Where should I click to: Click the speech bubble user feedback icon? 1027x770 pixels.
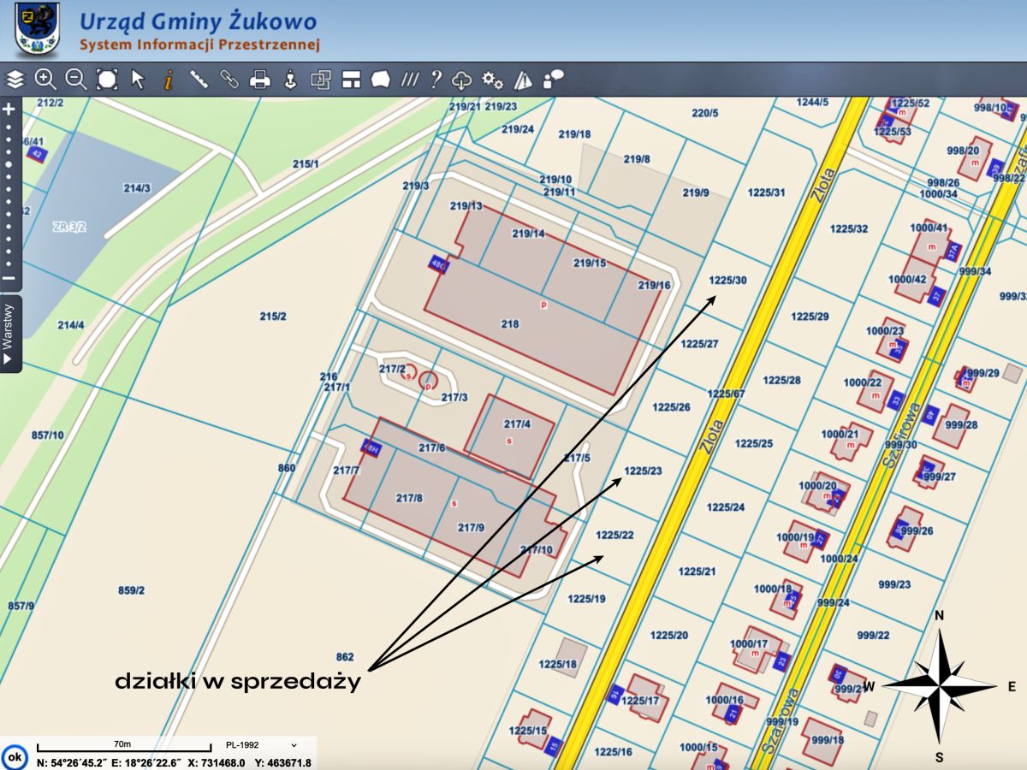[554, 80]
